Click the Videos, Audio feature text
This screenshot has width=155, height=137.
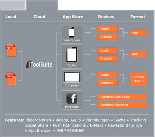point(68,120)
